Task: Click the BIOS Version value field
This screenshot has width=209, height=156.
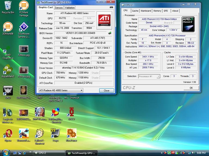Action: point(80,33)
